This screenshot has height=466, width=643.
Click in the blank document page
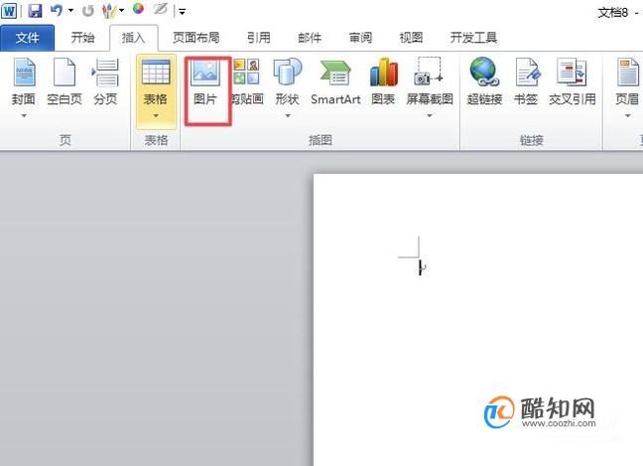click(478, 320)
